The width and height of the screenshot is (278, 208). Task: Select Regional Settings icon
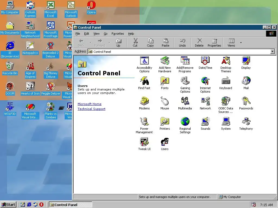[x=185, y=122]
